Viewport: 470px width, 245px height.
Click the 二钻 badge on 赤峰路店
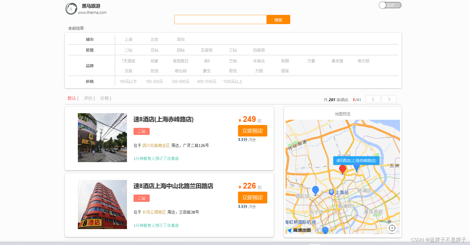[x=142, y=132]
